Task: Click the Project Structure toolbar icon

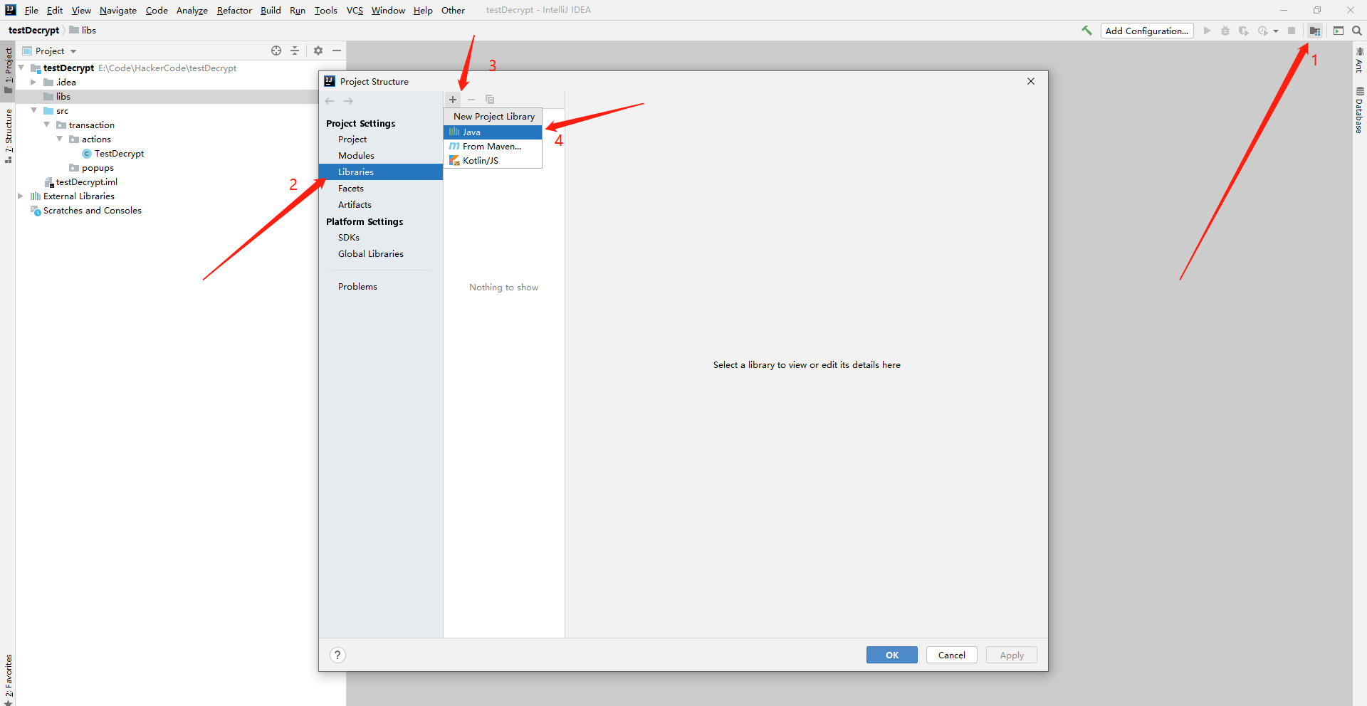Action: 1314,31
